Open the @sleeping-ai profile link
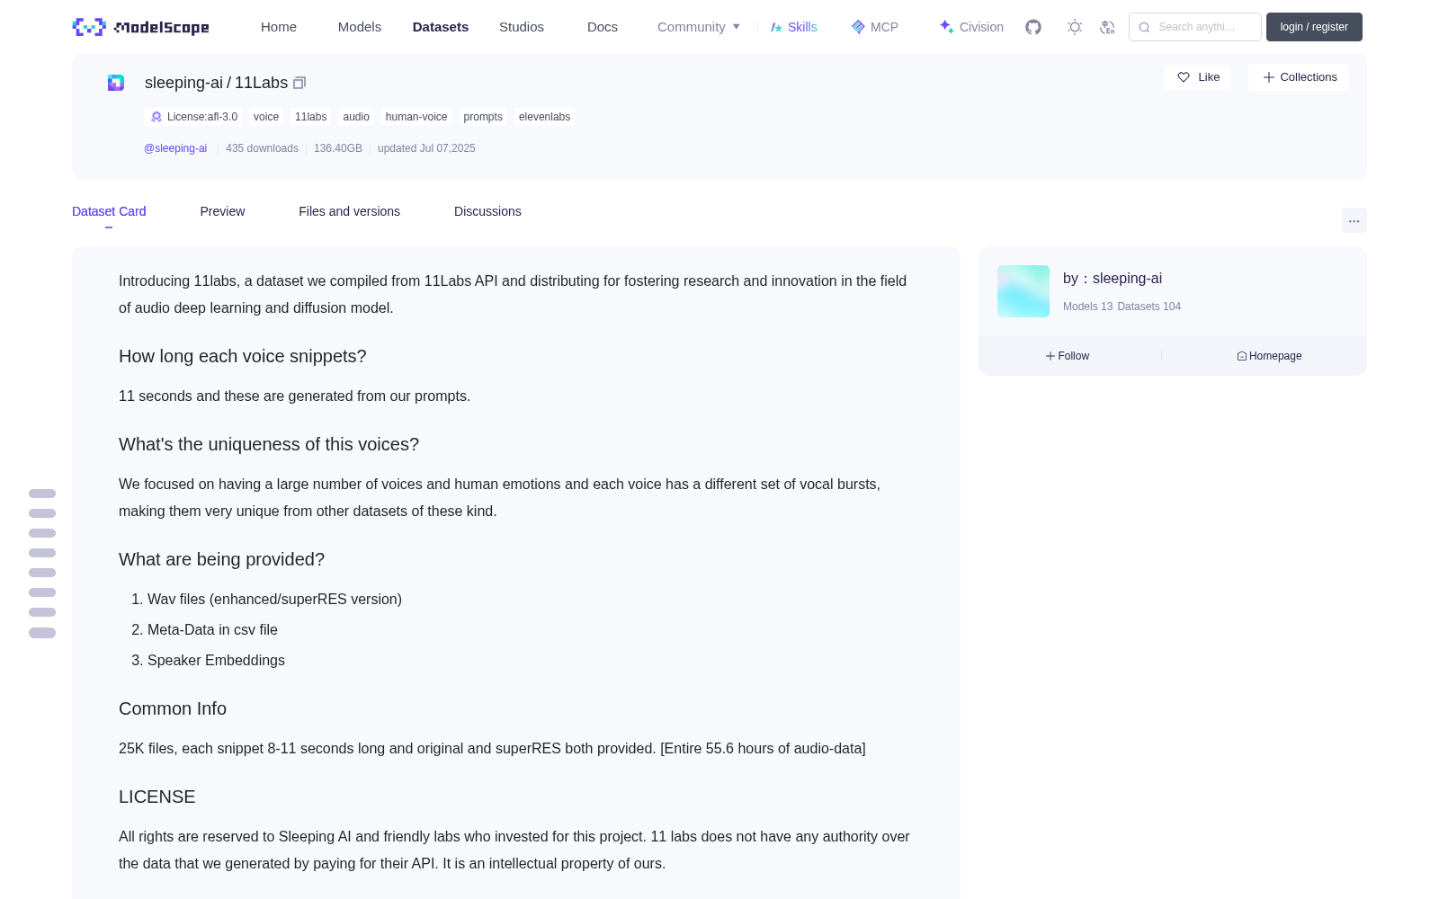The height and width of the screenshot is (899, 1439). coord(175,148)
